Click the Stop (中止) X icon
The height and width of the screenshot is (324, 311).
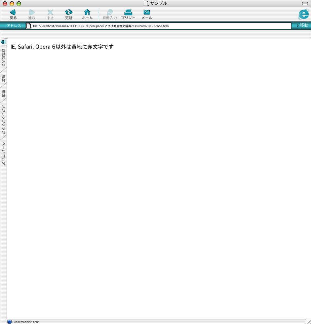pos(50,12)
